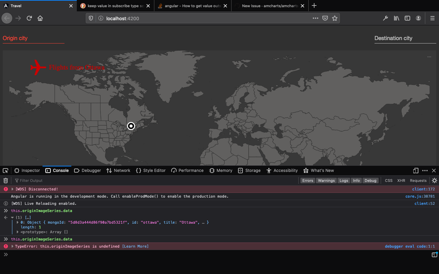Switch to the Inspector tab
Image resolution: width=439 pixels, height=274 pixels.
(27, 170)
